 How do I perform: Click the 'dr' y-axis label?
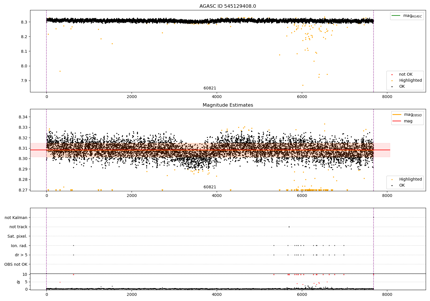click(19, 282)
